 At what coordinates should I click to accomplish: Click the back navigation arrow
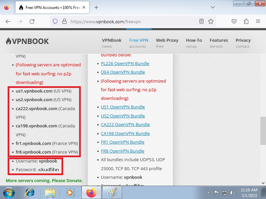8,21
